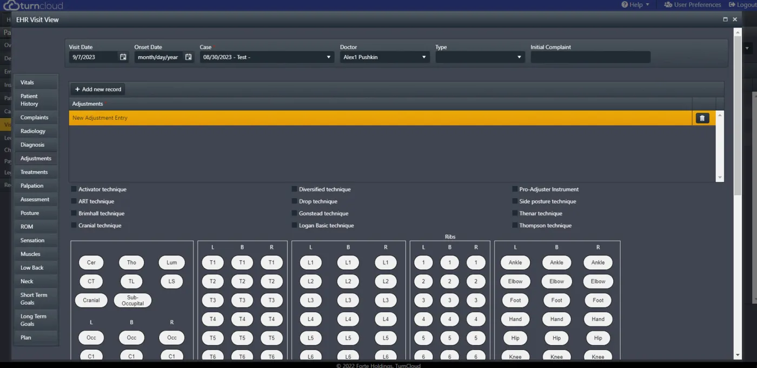
Task: Toggle Drop technique checkbox
Action: pos(294,201)
